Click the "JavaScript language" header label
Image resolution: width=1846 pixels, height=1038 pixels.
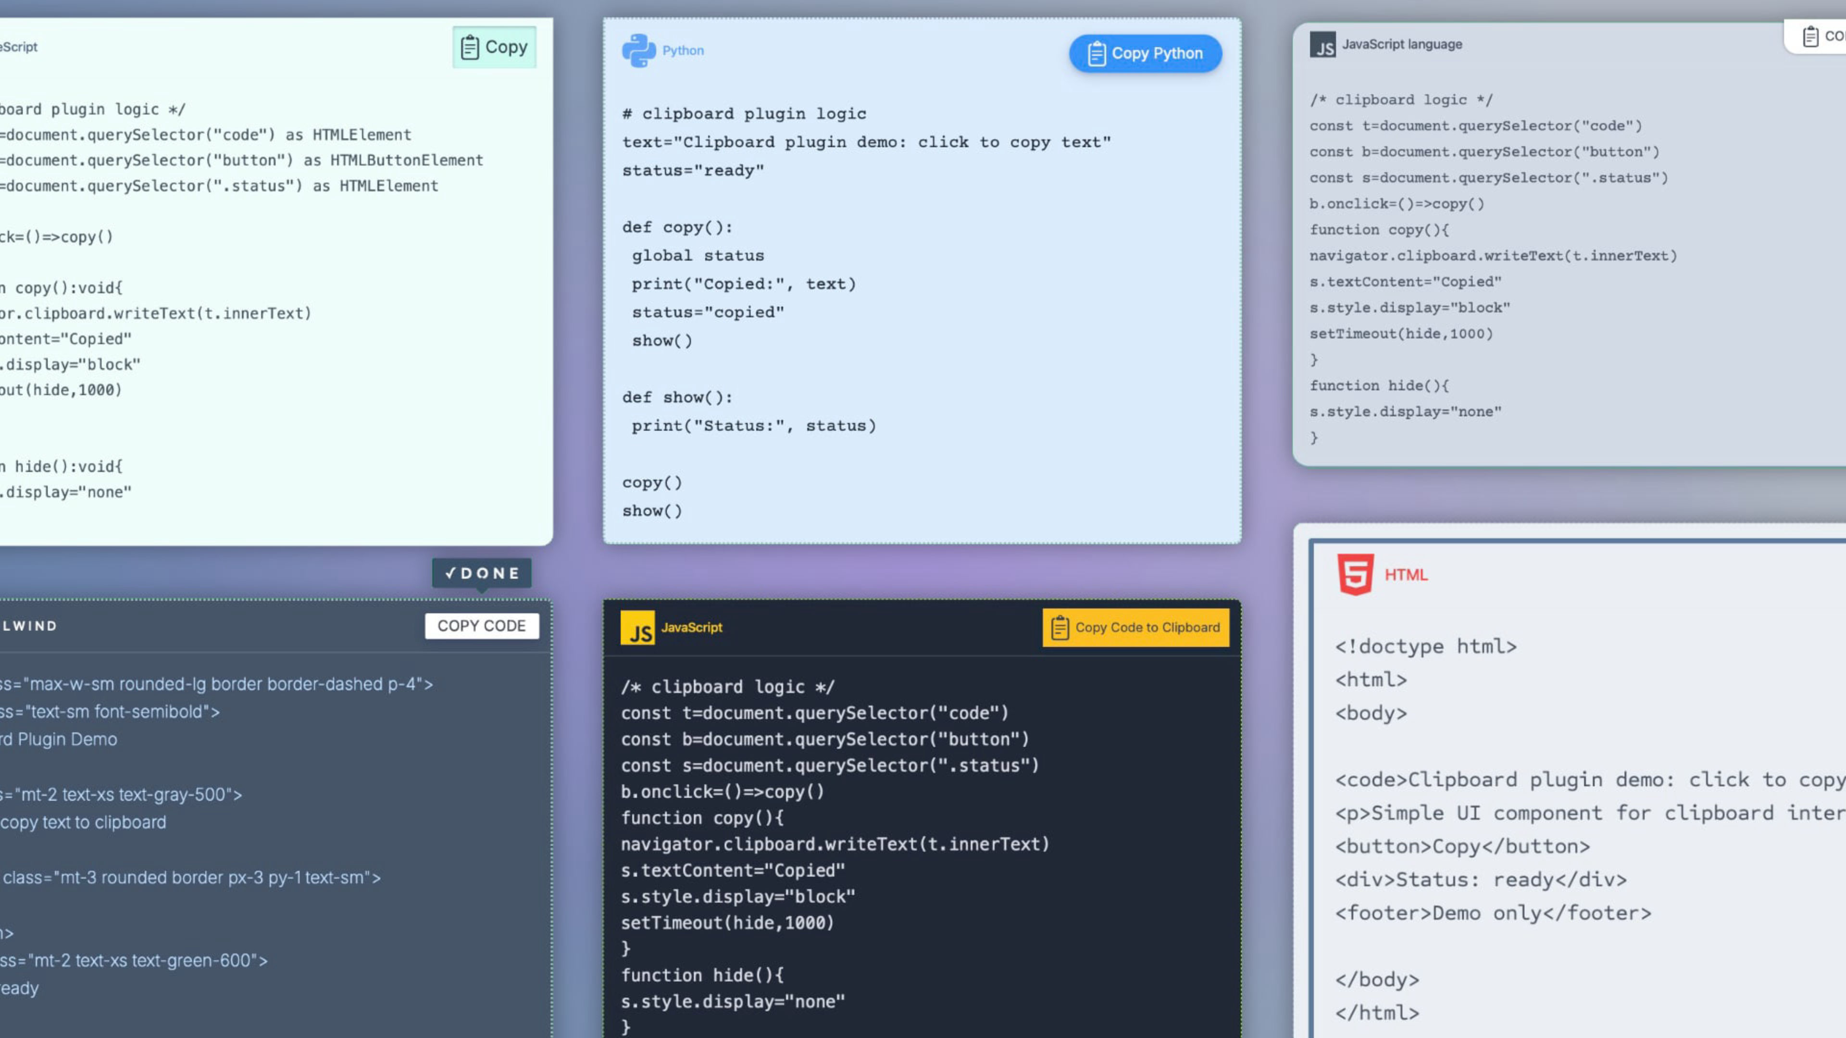click(x=1402, y=44)
